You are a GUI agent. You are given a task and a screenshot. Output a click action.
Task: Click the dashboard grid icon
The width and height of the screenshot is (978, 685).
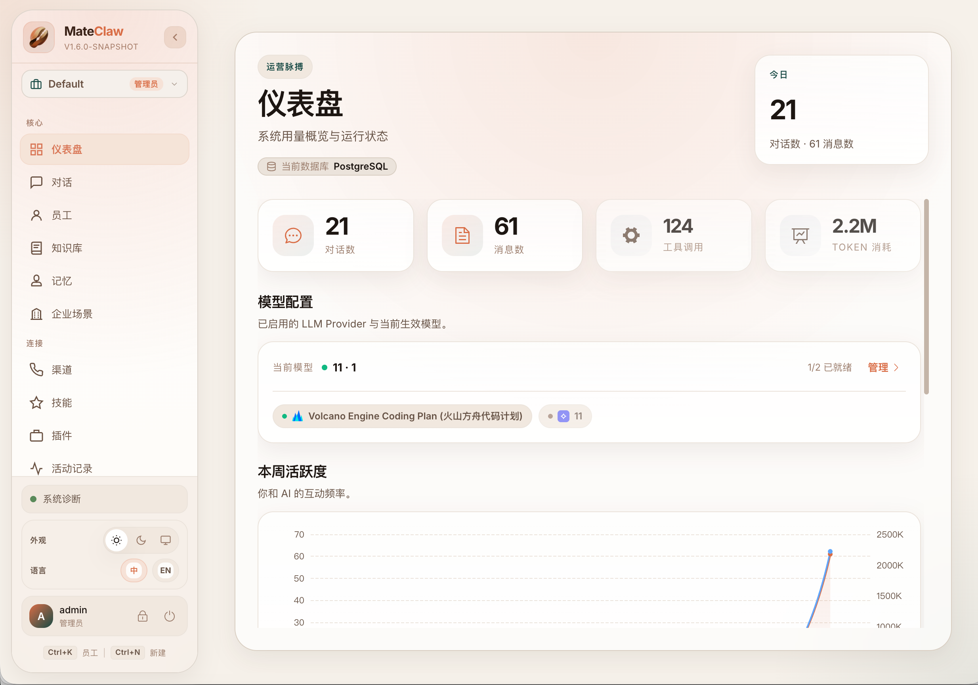tap(36, 149)
